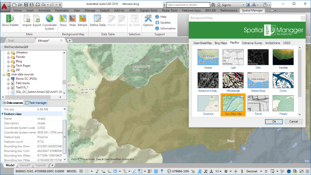Click the search binoculars icon
This screenshot has height=175, width=311.
pos(213,5)
